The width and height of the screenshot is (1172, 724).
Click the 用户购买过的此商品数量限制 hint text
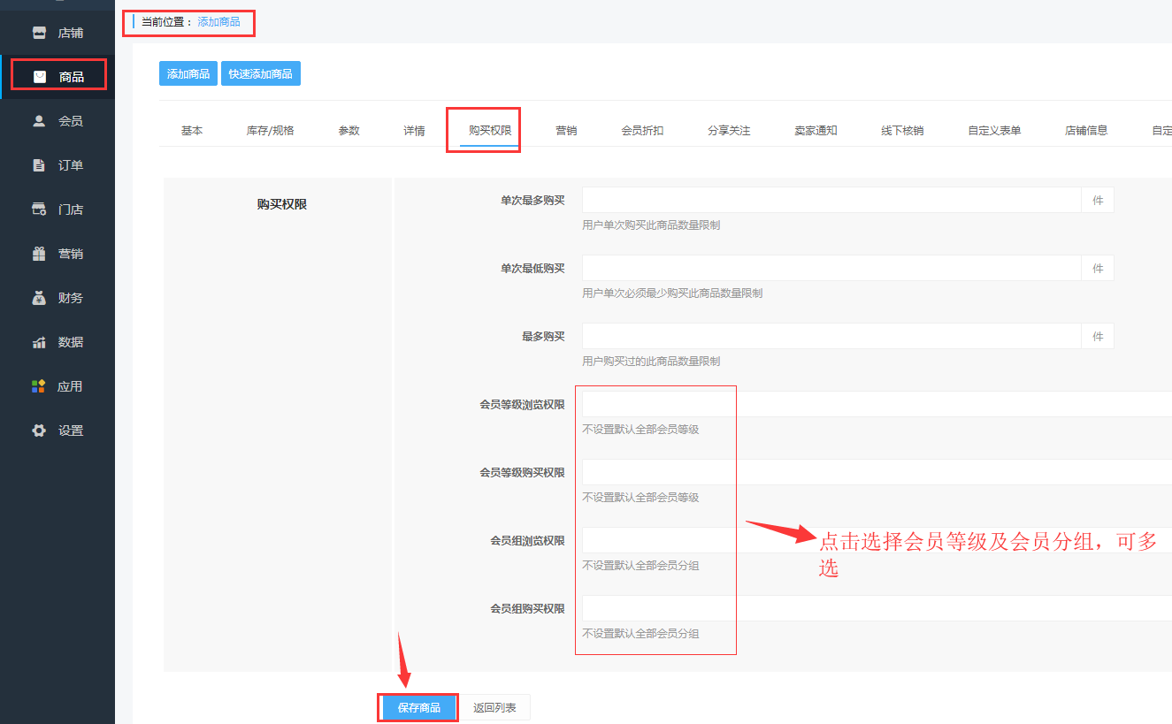651,361
